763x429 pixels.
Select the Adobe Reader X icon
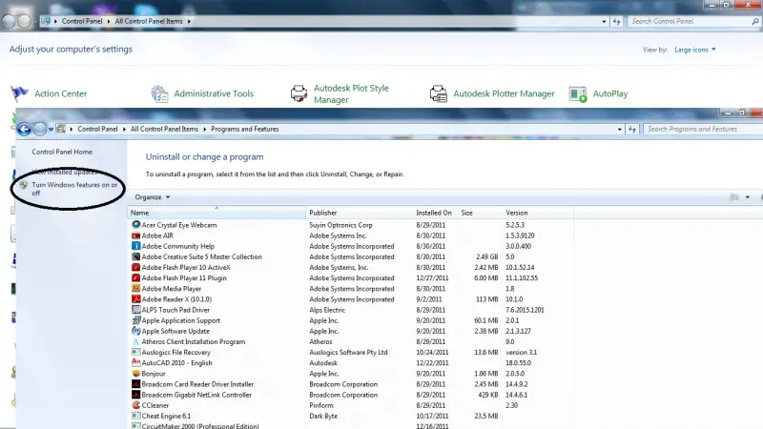[135, 299]
